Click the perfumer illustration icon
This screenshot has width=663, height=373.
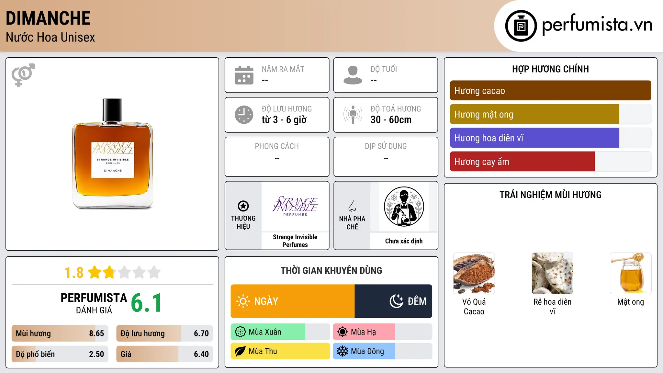404,207
